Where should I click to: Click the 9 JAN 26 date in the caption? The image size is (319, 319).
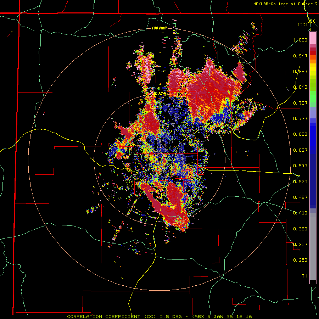pyautogui.click(x=220, y=317)
